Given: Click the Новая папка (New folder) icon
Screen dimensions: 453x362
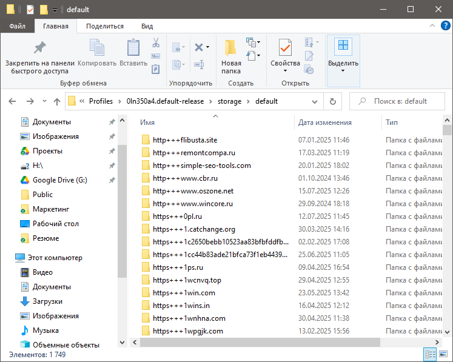Looking at the screenshot, I should tap(231, 48).
